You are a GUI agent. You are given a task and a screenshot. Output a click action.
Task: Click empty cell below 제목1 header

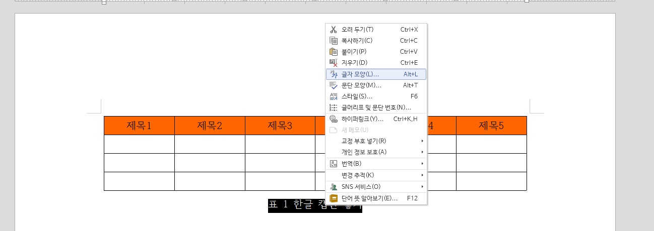pos(139,144)
